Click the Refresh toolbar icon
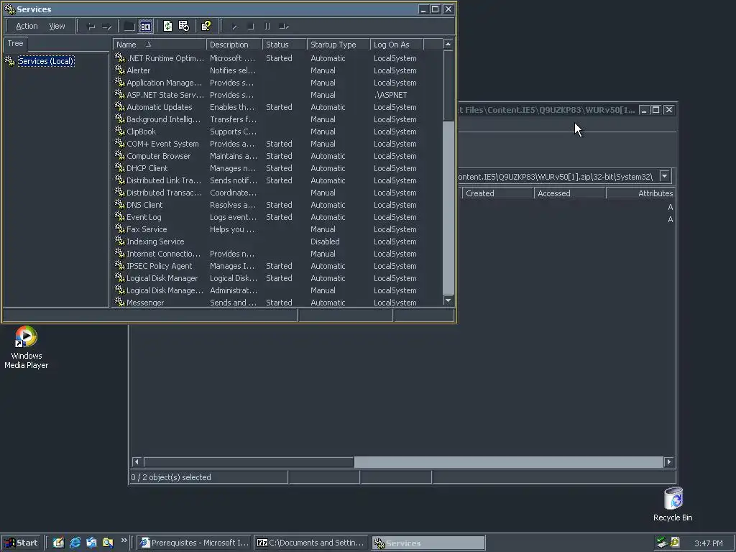The height and width of the screenshot is (552, 736). [167, 27]
